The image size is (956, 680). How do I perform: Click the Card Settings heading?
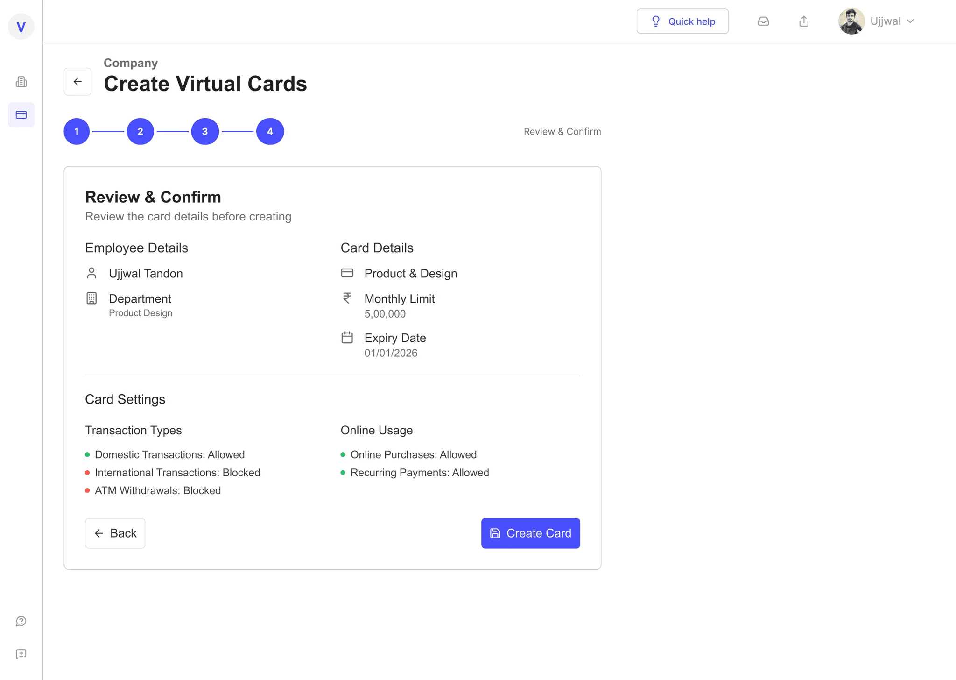[x=125, y=399]
